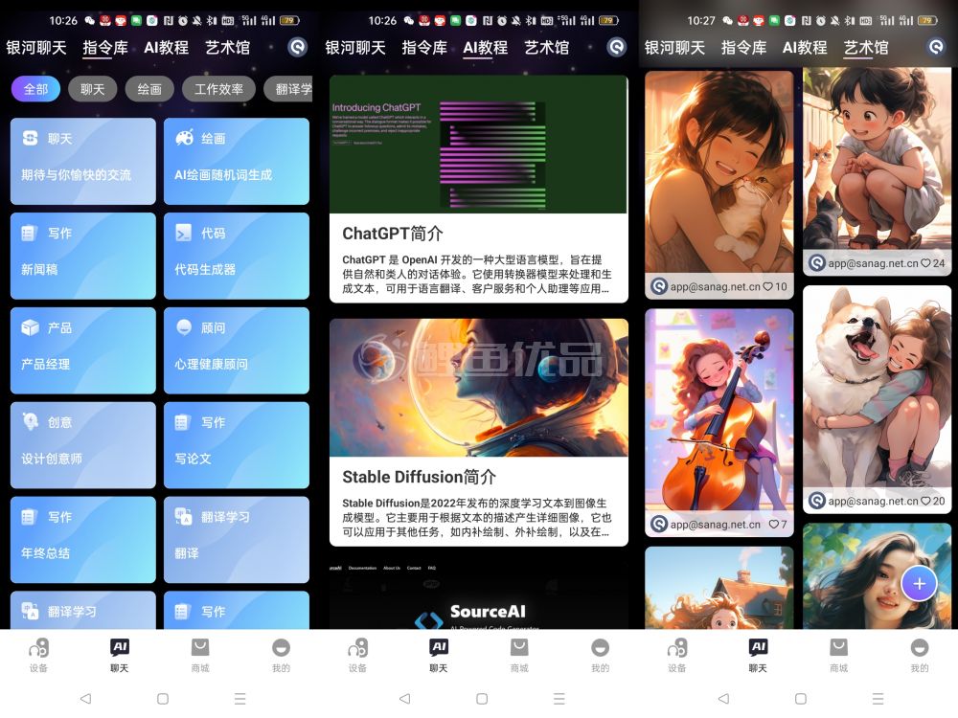Tap app@sanag.net.cn beside the 10 likes count
The height and width of the screenshot is (718, 958).
point(715,286)
